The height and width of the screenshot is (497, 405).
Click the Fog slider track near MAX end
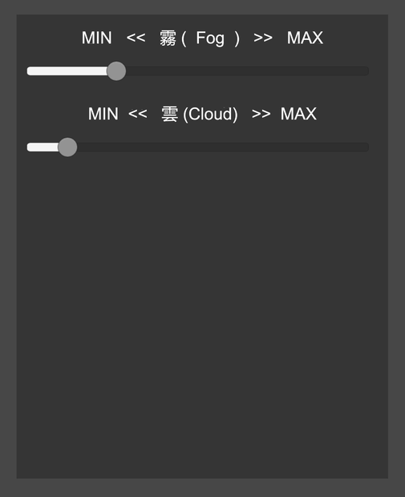click(358, 71)
